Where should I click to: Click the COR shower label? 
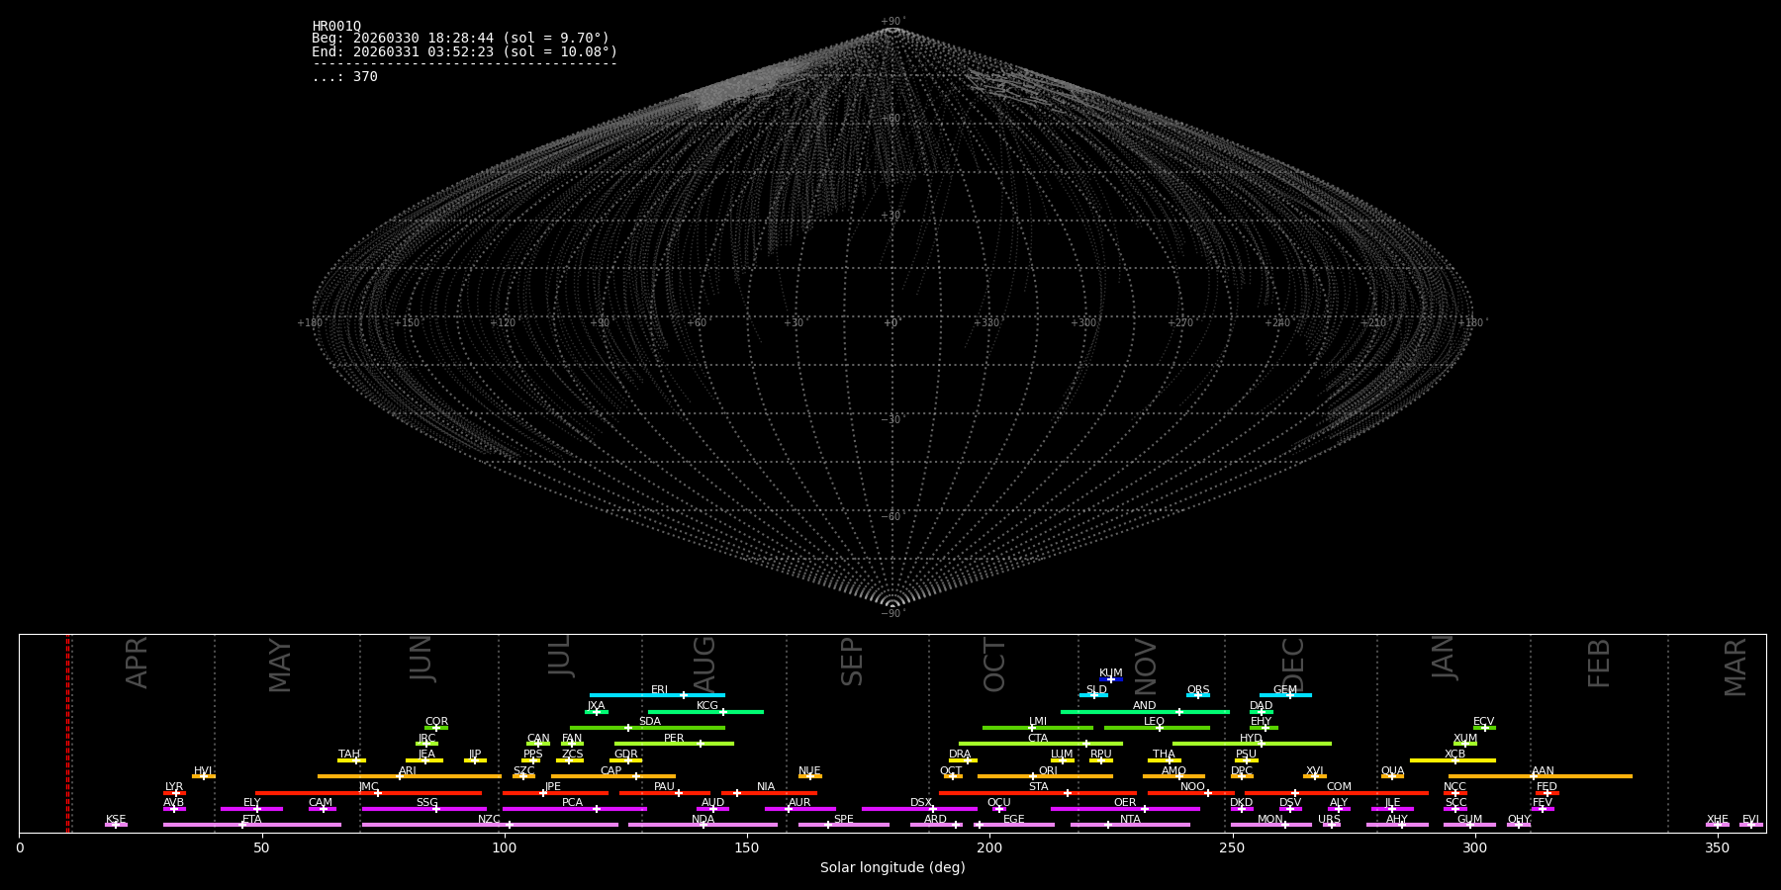pos(437,722)
